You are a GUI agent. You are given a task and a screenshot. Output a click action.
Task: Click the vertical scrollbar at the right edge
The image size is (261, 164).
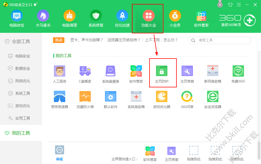(x=259, y=150)
